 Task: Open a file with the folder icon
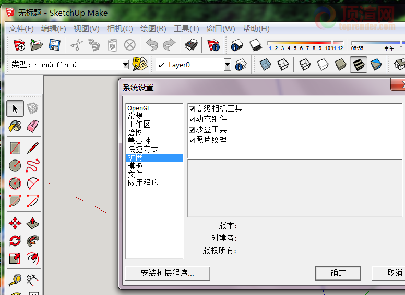point(37,45)
